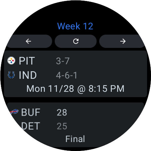Tap Detroit's score of 25
Viewport: 151px width, 151px height.
coord(62,126)
